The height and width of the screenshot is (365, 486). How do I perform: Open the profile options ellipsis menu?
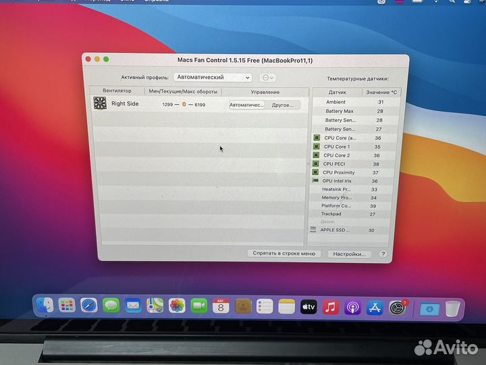click(x=268, y=78)
